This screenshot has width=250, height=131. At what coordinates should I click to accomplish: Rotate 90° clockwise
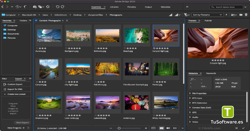tap(62, 7)
